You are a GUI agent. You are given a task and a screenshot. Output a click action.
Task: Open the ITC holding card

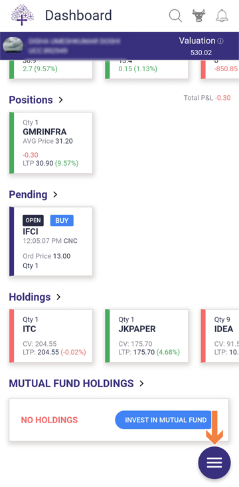tap(51, 336)
